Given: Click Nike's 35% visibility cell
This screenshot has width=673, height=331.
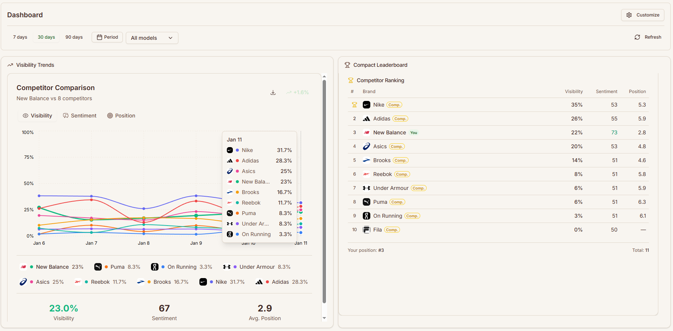Looking at the screenshot, I should click(577, 105).
